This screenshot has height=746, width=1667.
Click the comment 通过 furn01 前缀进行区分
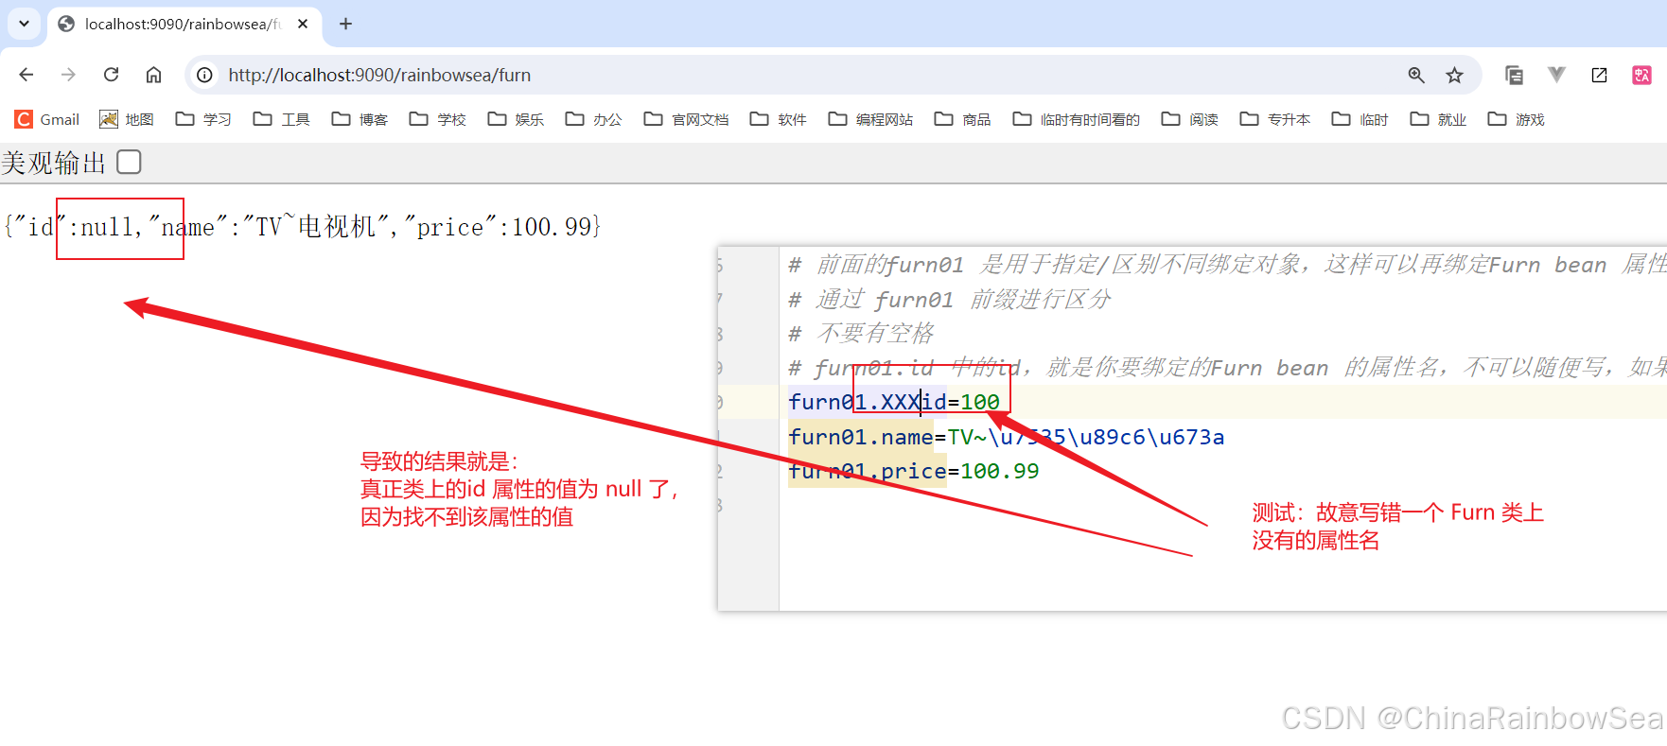tap(950, 299)
